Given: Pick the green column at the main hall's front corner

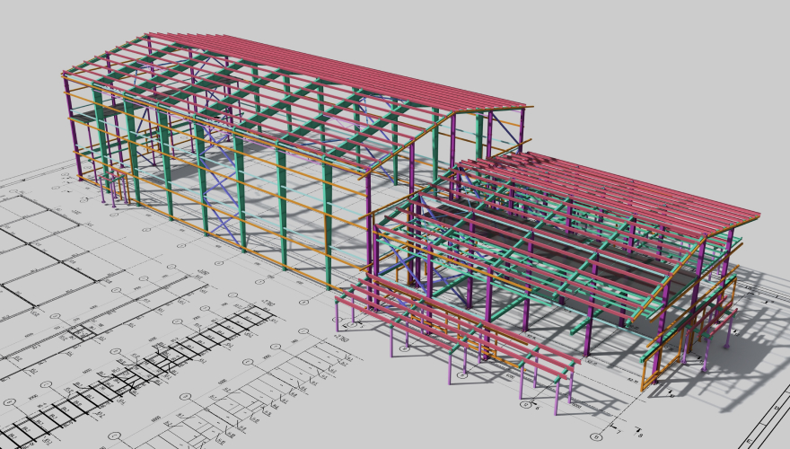Looking at the screenshot, I should (328, 224).
